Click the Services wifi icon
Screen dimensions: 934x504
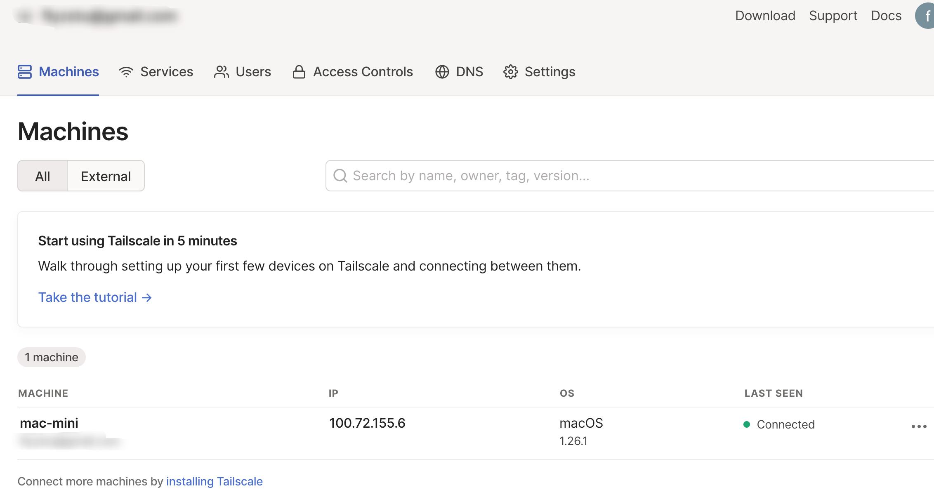tap(126, 72)
